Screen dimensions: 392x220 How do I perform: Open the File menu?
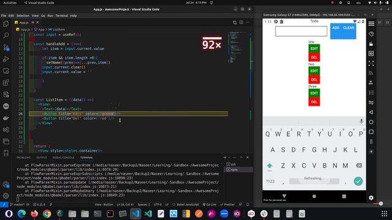point(4,15)
